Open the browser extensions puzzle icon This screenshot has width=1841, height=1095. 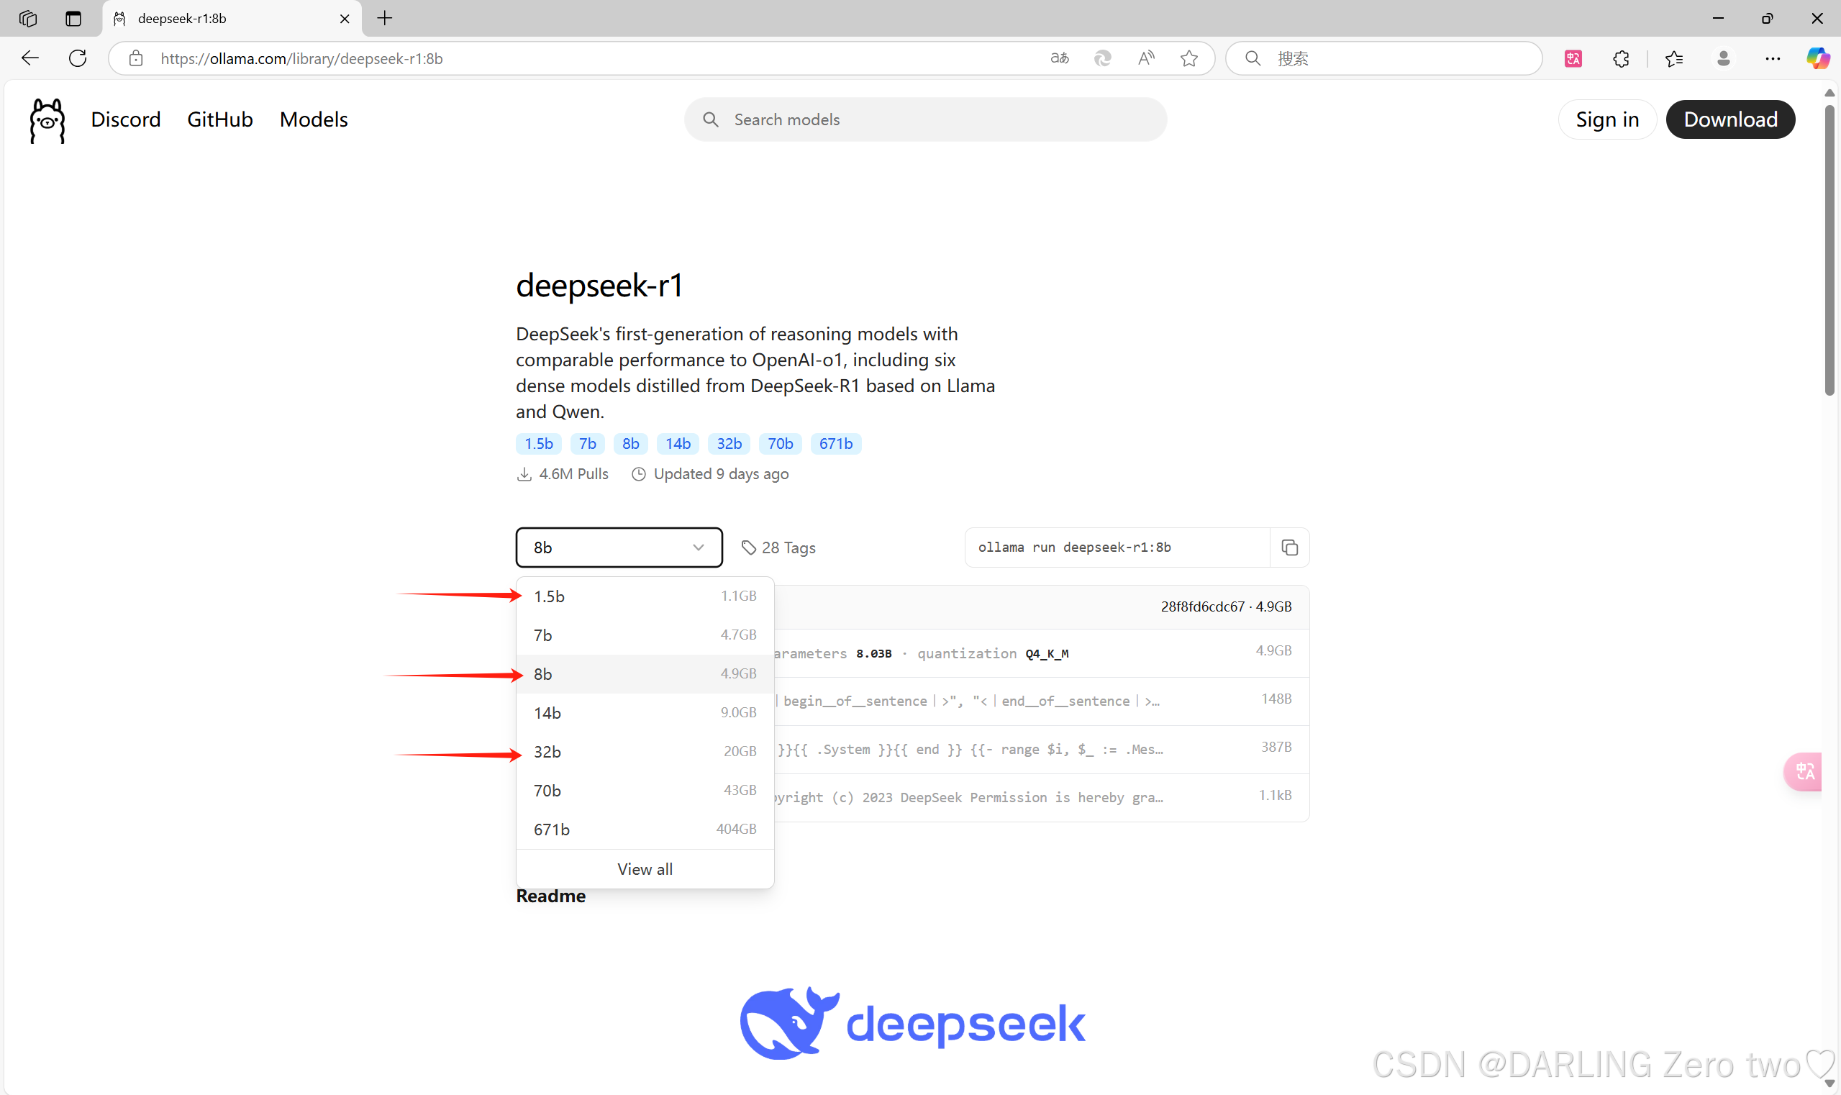pos(1620,58)
